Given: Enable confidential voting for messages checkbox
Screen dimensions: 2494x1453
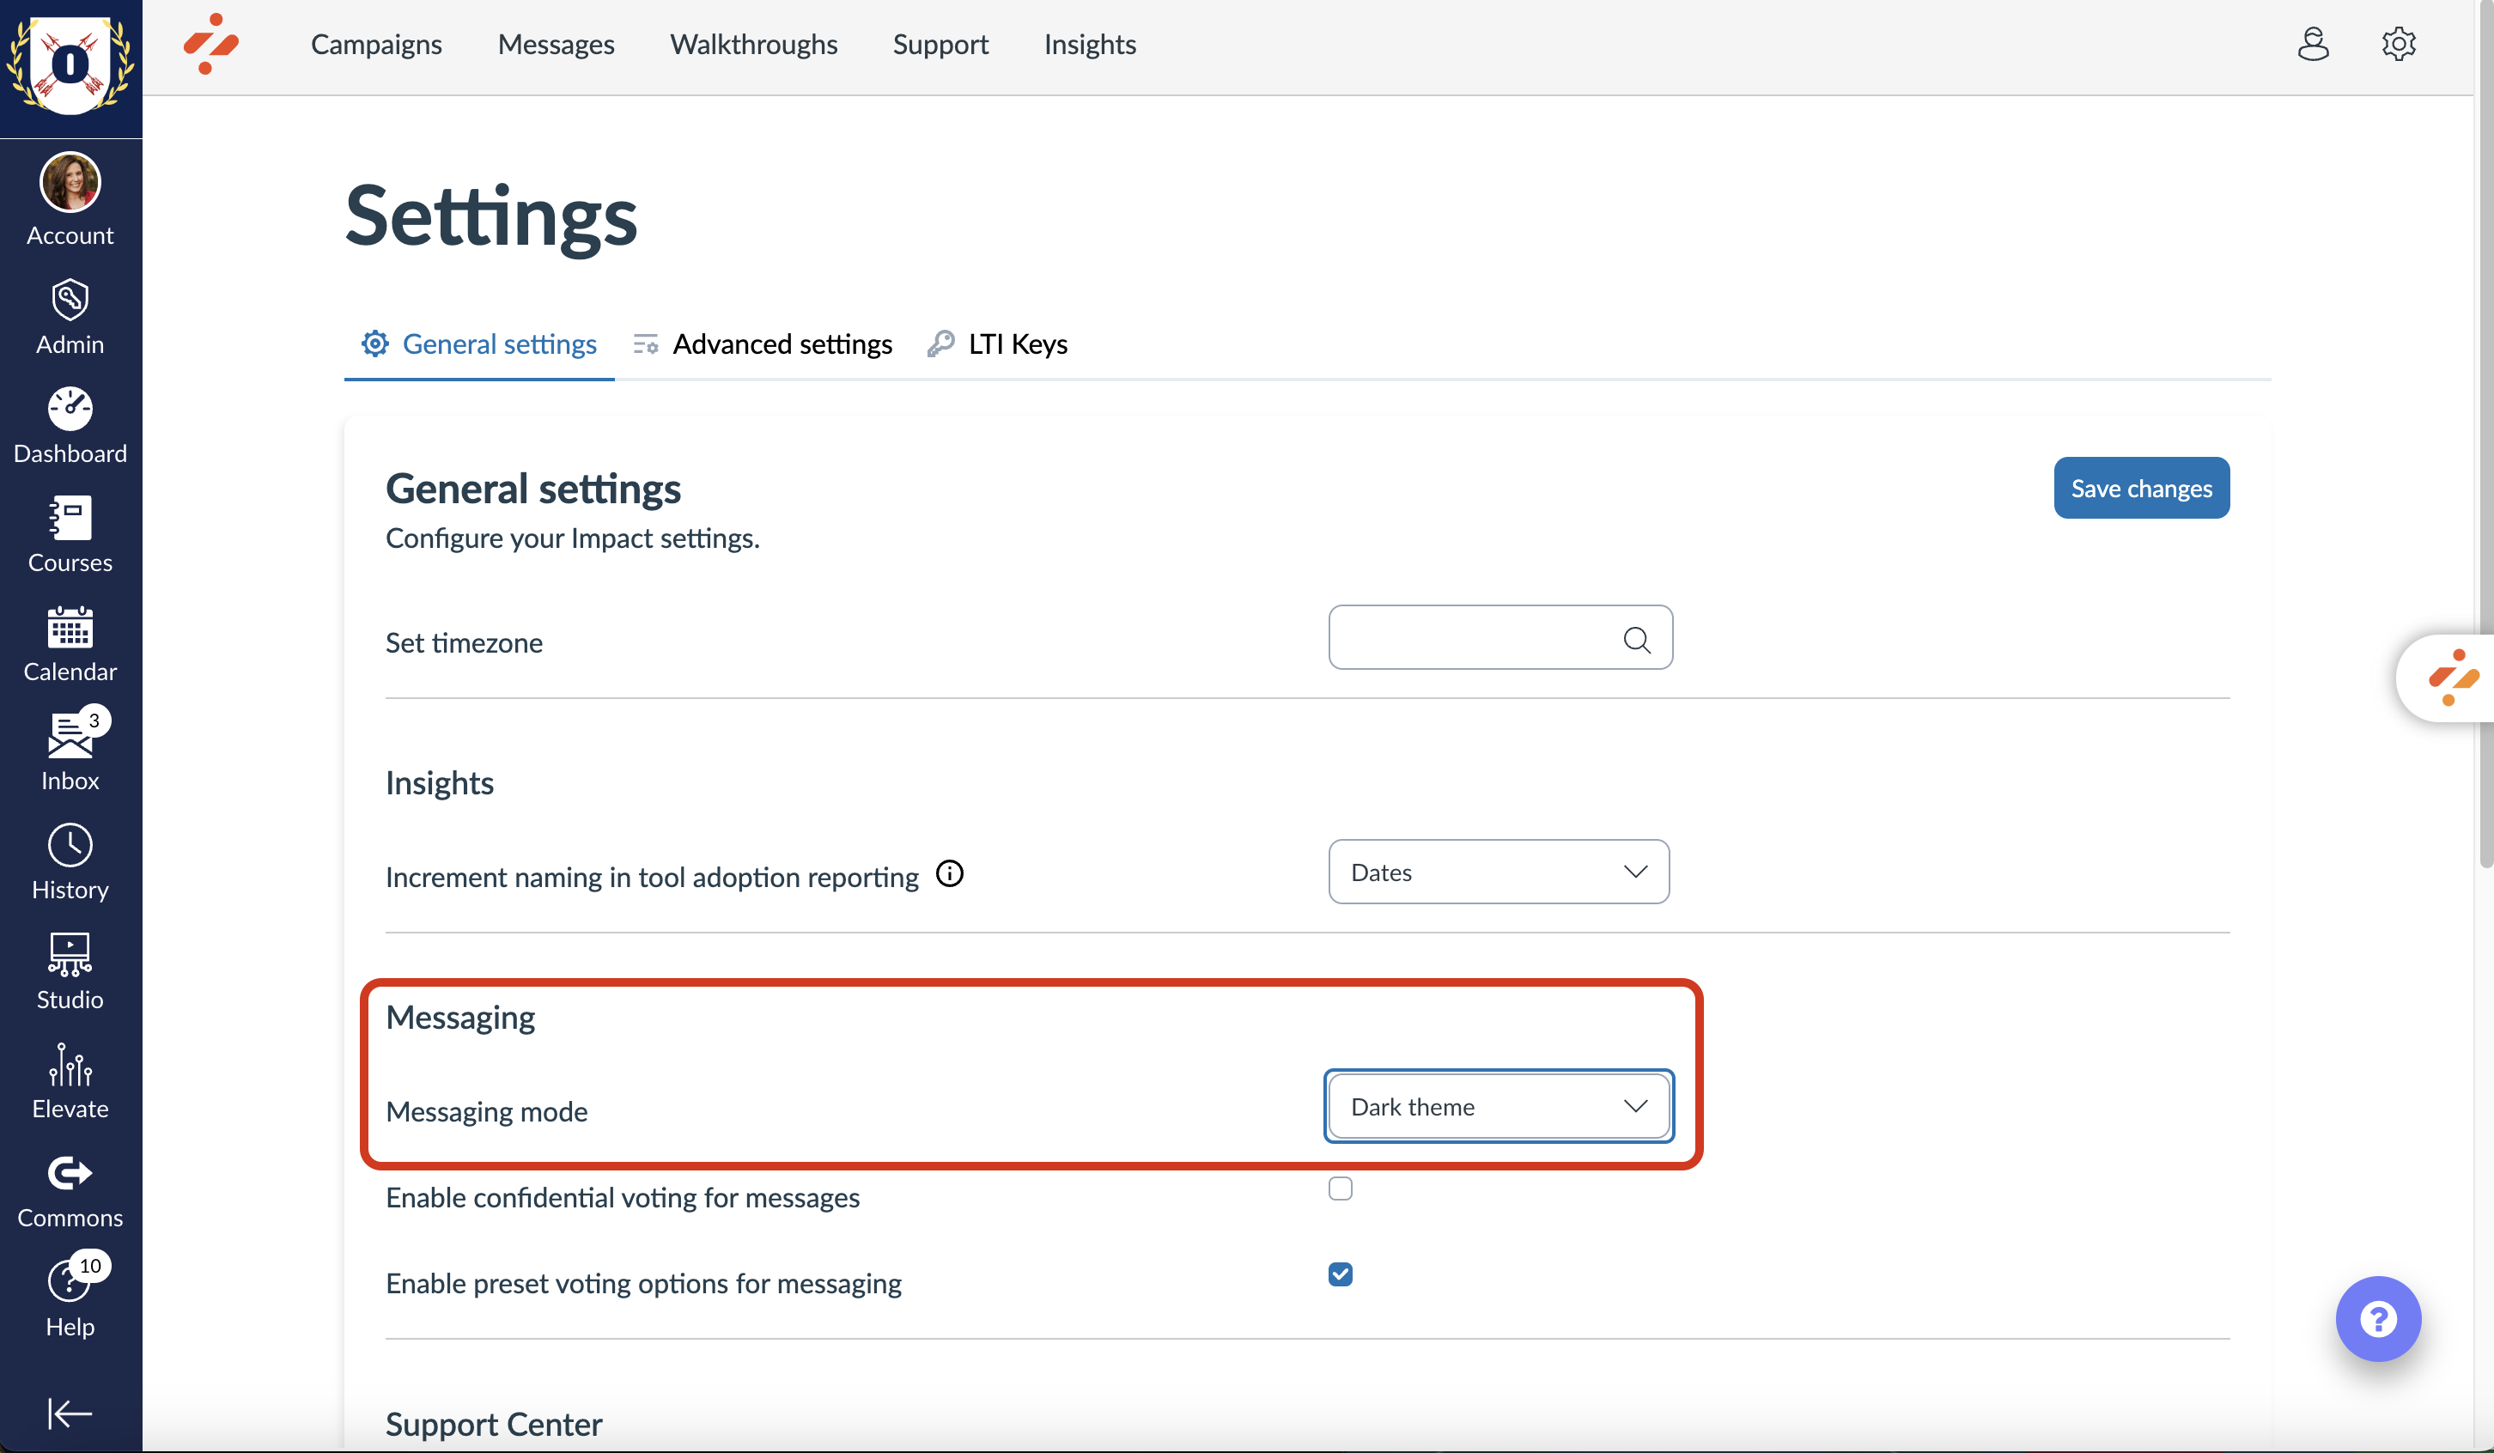Looking at the screenshot, I should point(1340,1189).
